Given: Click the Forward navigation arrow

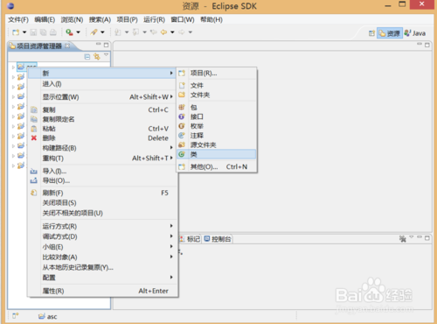Looking at the screenshot, I should 182,32.
